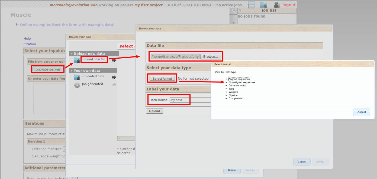Select Non-aligned sequences data type
The width and height of the screenshot is (377, 179).
pos(241,82)
